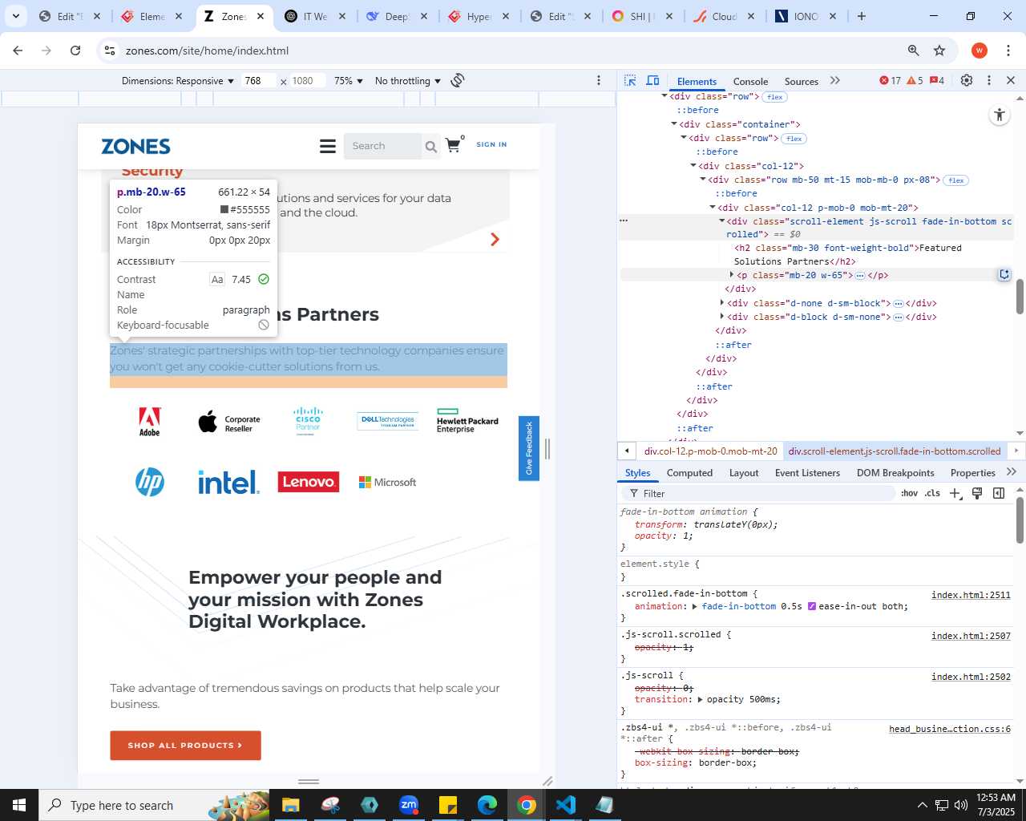This screenshot has height=821, width=1026.
Task: Open the Event Listeners tab
Action: [807, 473]
